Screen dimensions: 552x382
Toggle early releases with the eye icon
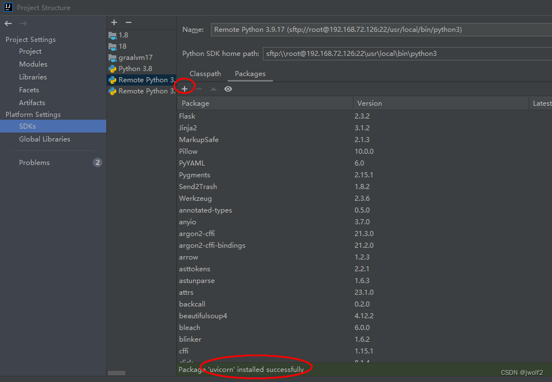[x=228, y=88]
